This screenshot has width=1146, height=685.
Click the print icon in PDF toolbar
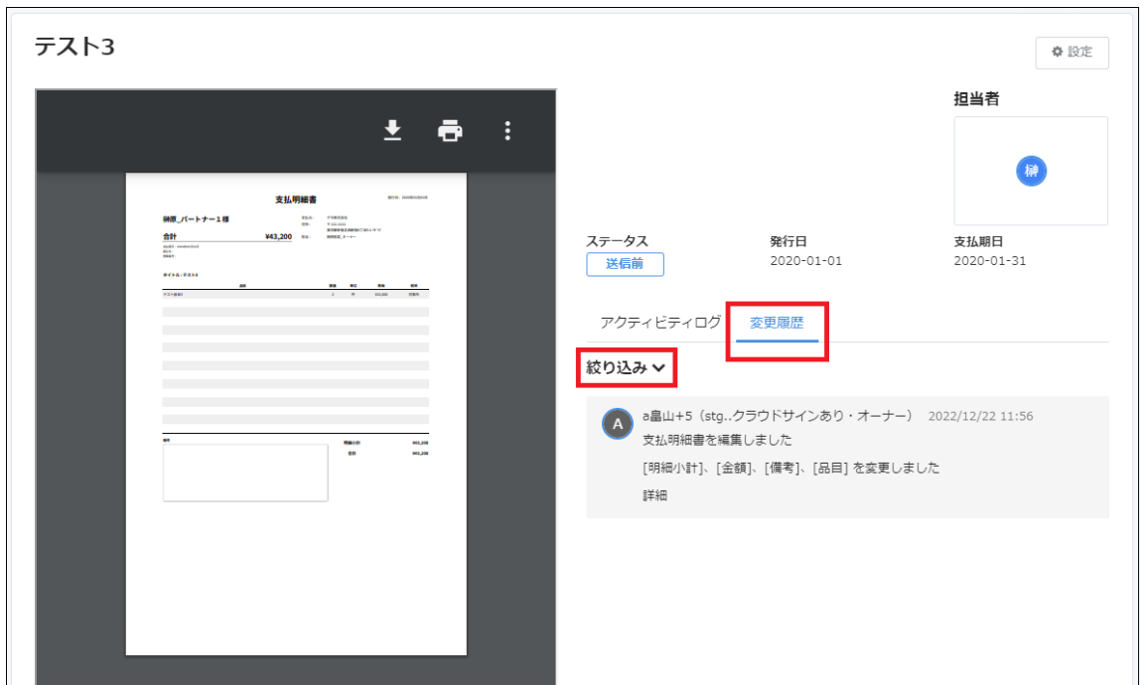pyautogui.click(x=451, y=131)
